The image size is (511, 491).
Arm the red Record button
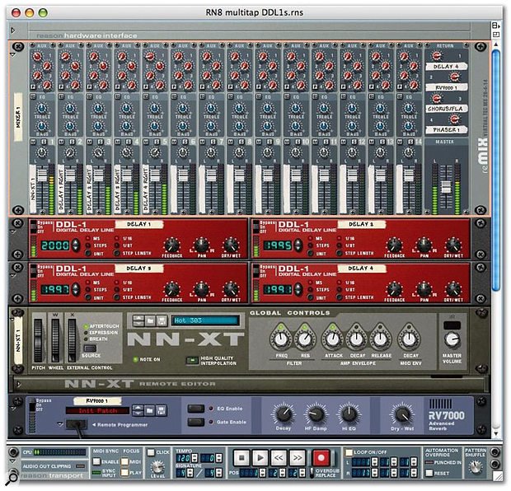321,458
